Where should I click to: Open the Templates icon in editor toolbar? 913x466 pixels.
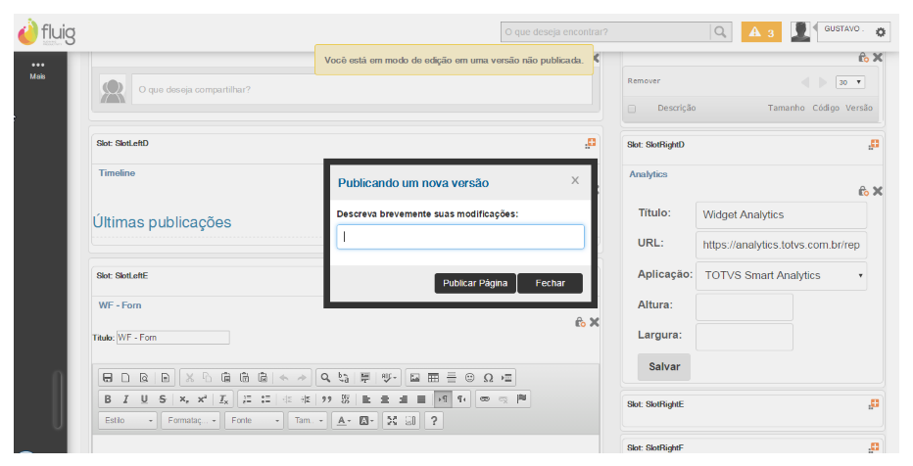(x=166, y=378)
